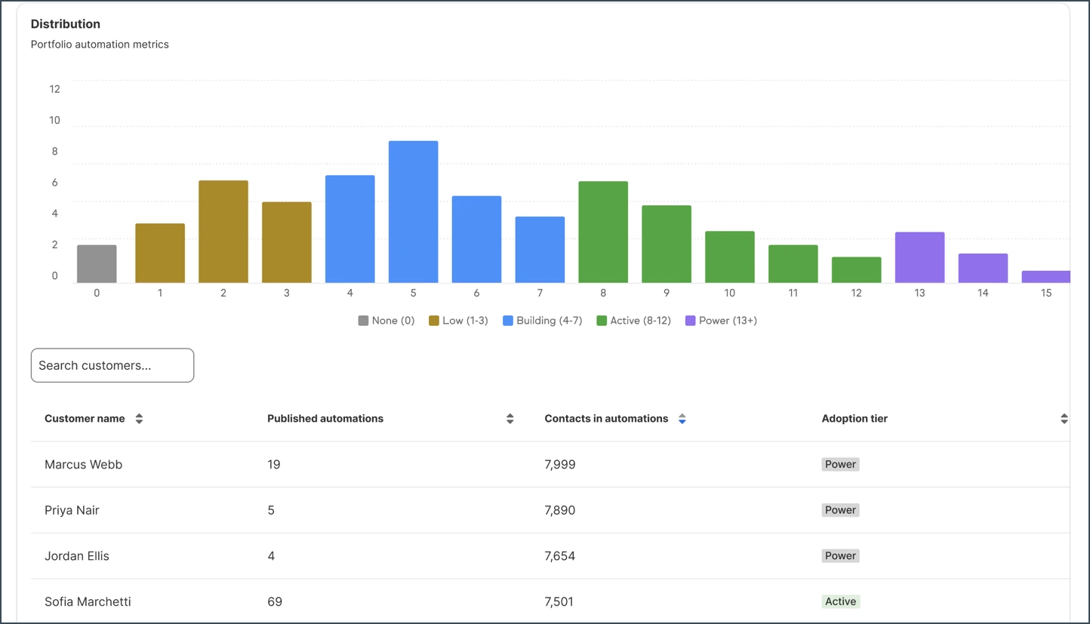Sort by Adoption tier column arrows
This screenshot has width=1090, height=624.
(x=1064, y=419)
